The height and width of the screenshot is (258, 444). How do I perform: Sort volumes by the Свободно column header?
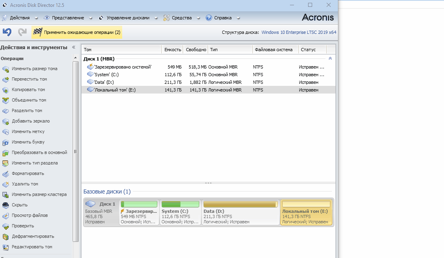[196, 50]
